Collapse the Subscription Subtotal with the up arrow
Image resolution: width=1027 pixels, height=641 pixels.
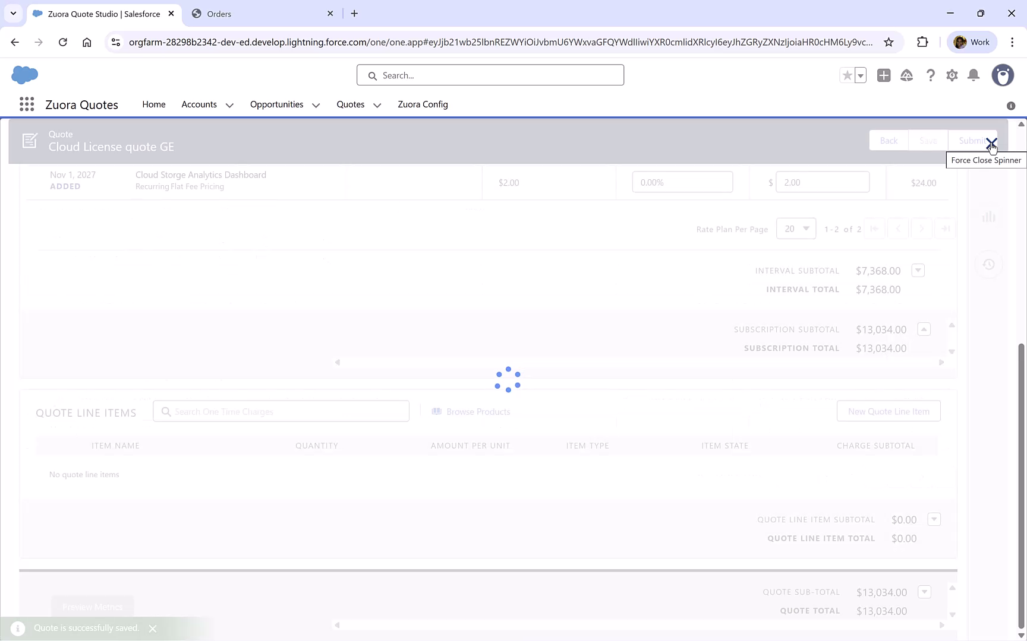point(924,329)
